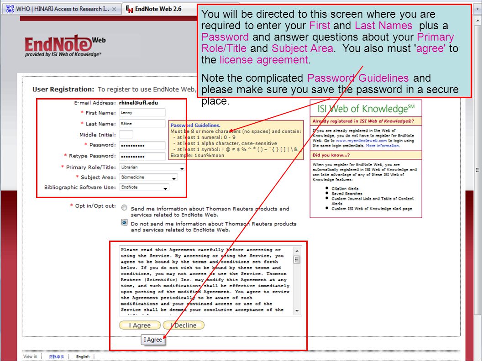Click the 'Example: 1sun%moon' text

pyautogui.click(x=197, y=155)
